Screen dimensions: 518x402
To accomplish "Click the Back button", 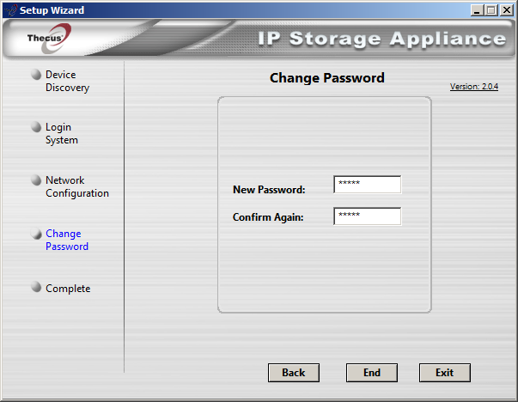I will (294, 373).
